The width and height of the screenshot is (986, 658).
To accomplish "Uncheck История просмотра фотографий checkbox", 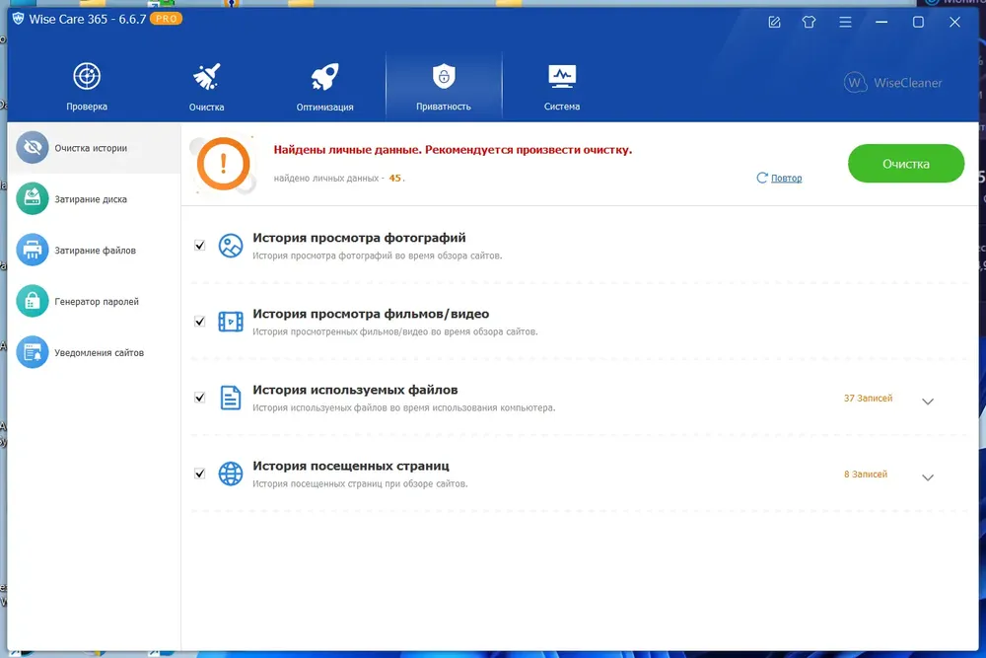I will click(x=200, y=246).
